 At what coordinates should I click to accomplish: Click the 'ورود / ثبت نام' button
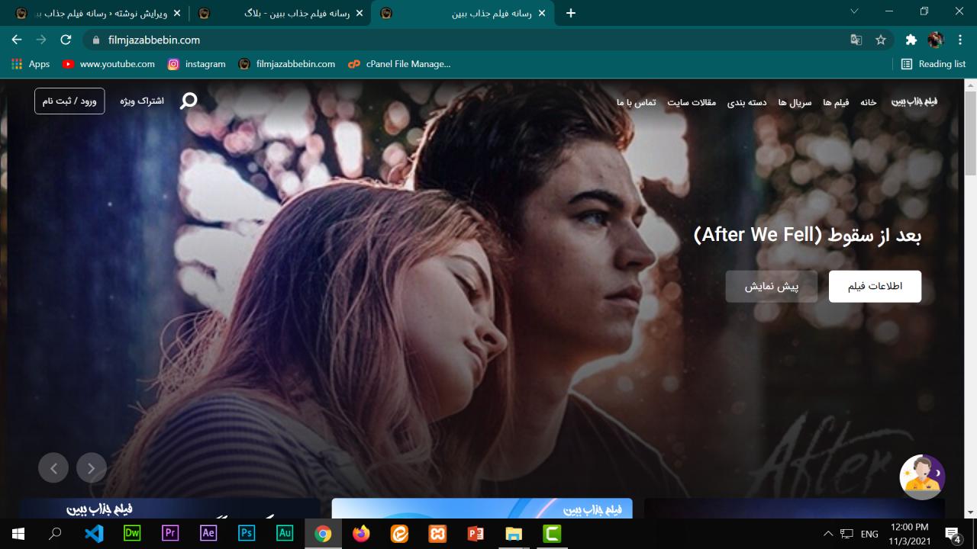pos(69,101)
